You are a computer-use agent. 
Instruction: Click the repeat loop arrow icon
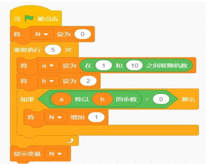tap(71, 141)
